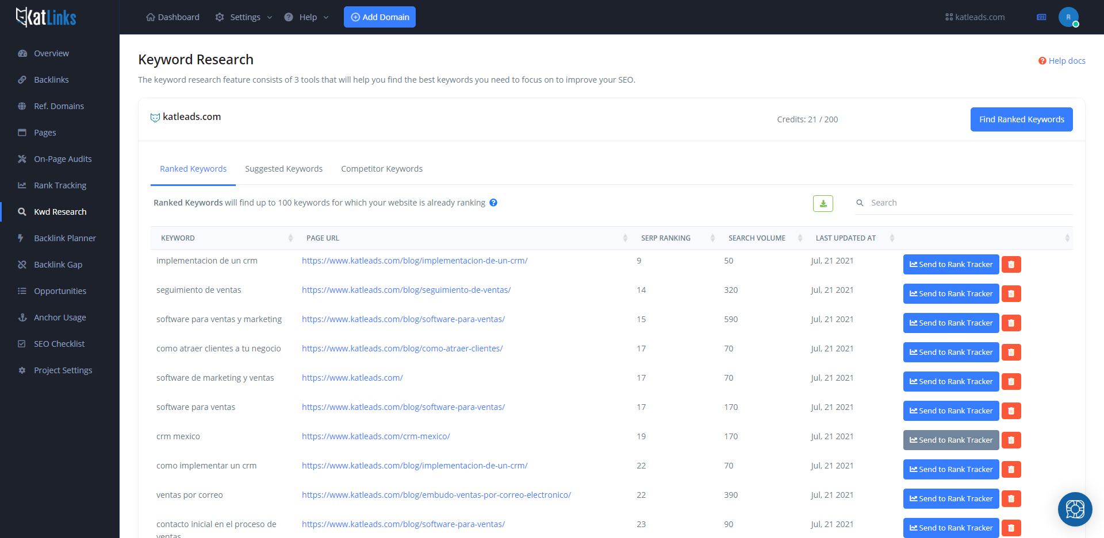Click sort arrows on the last column
This screenshot has height=538, width=1104.
click(1067, 238)
